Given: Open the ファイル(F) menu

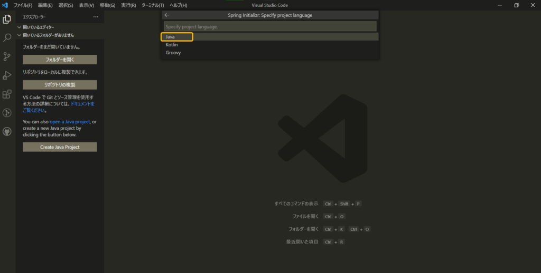Looking at the screenshot, I should pyautogui.click(x=23, y=5).
